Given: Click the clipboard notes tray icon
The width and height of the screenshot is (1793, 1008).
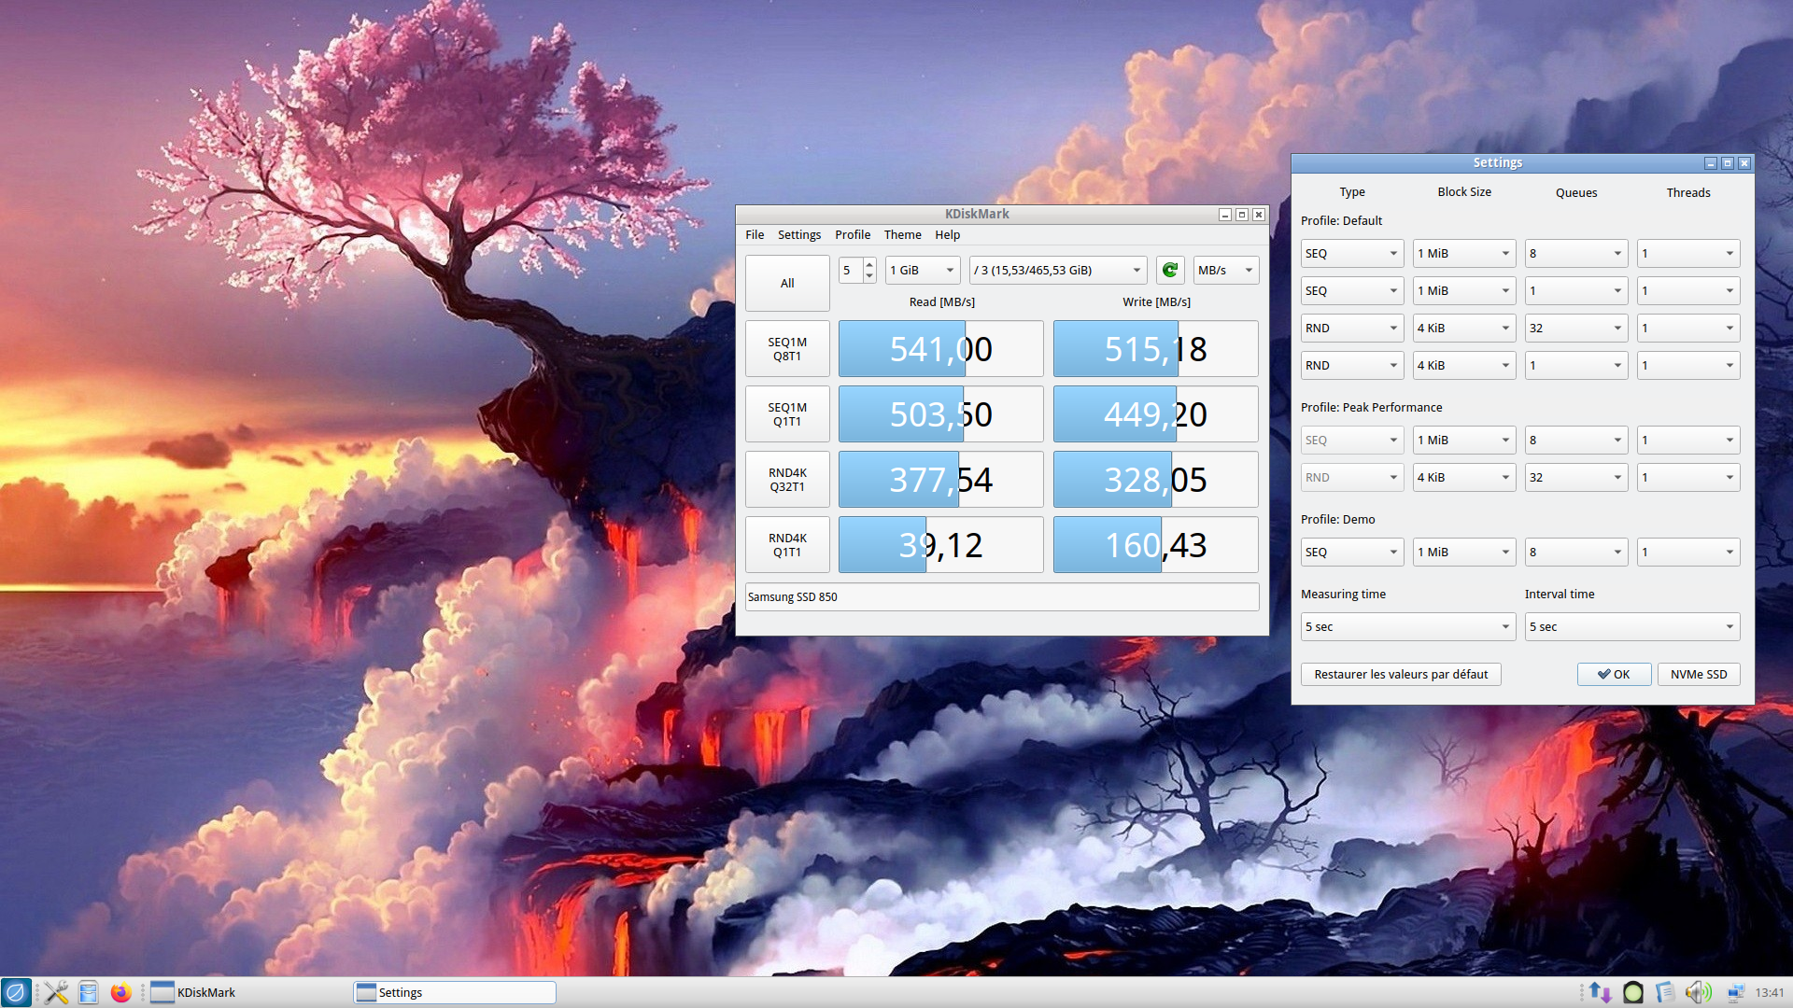Looking at the screenshot, I should point(1665,992).
